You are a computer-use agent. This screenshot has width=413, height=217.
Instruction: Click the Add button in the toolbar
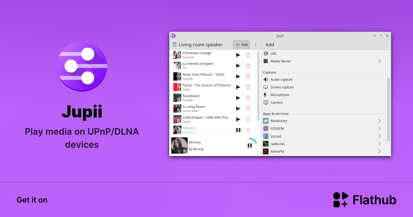241,44
